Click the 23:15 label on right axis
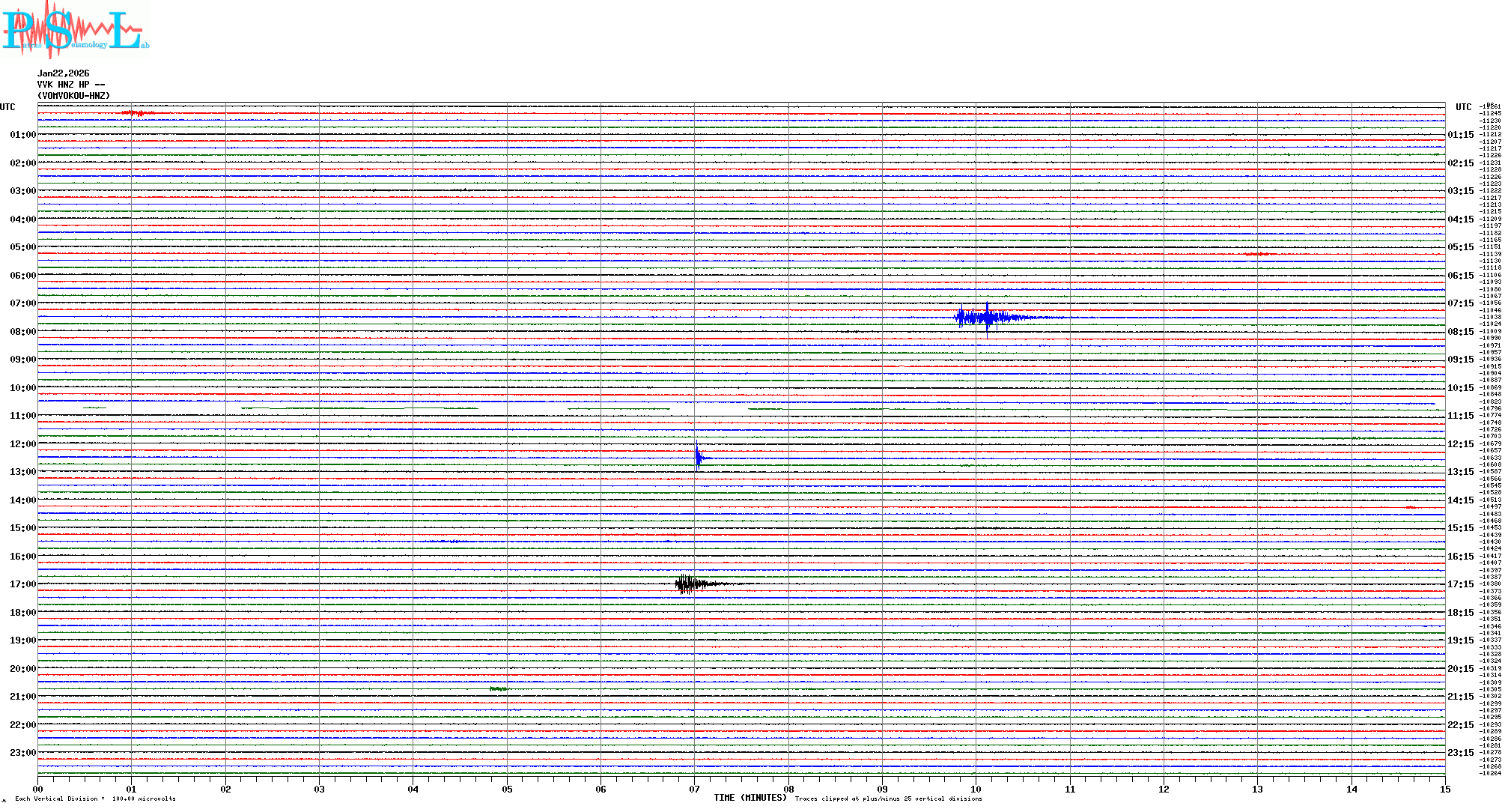The height and width of the screenshot is (809, 1505). tap(1460, 753)
